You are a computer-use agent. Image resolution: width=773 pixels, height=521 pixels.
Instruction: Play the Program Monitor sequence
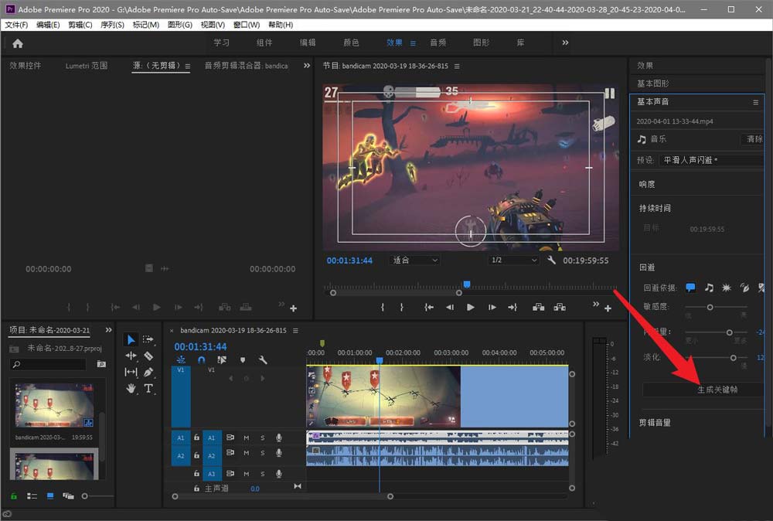click(470, 307)
